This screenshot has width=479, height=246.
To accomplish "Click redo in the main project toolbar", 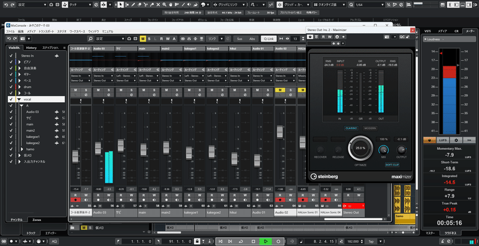I will tap(12, 5).
